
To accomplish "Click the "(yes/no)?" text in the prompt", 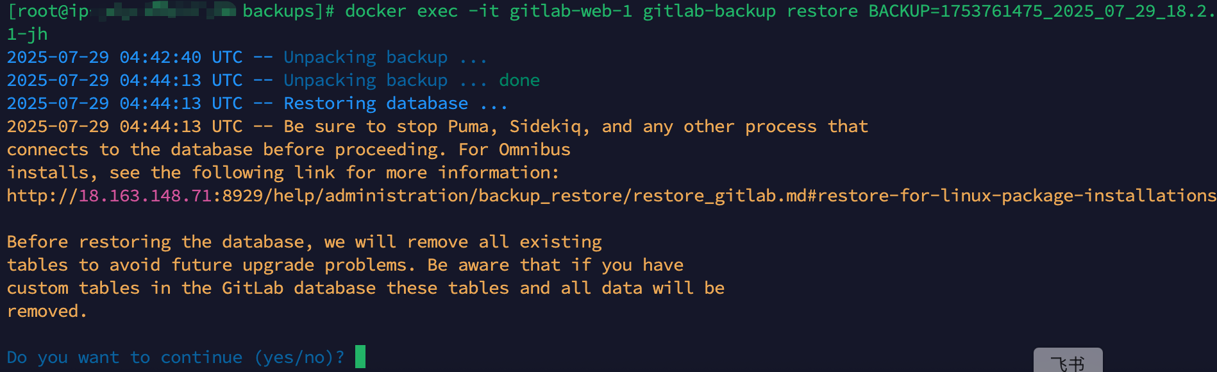I will pos(299,357).
